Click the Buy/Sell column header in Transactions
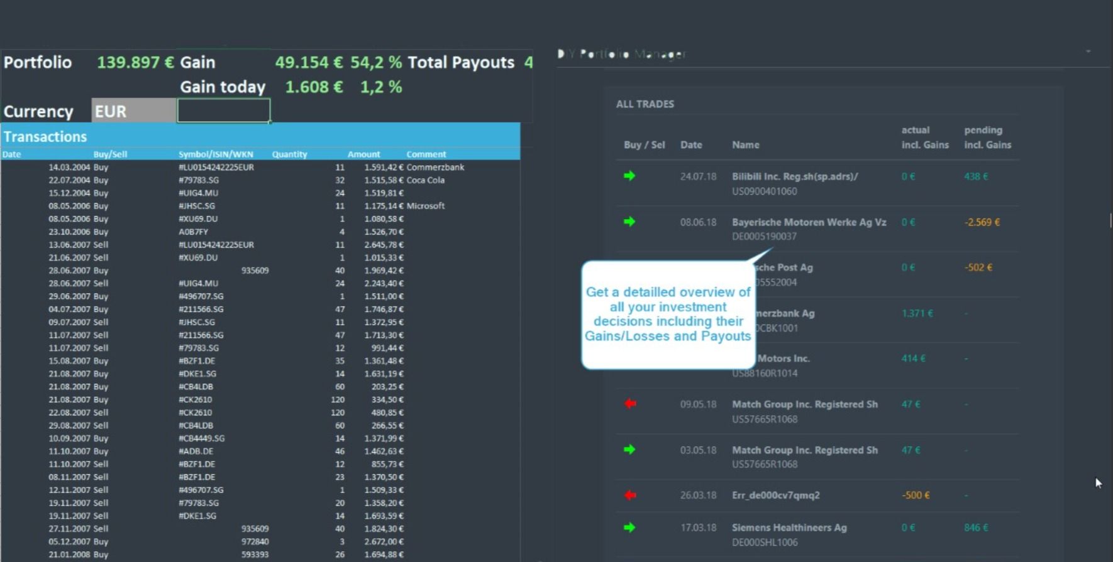The image size is (1113, 562). [x=110, y=154]
